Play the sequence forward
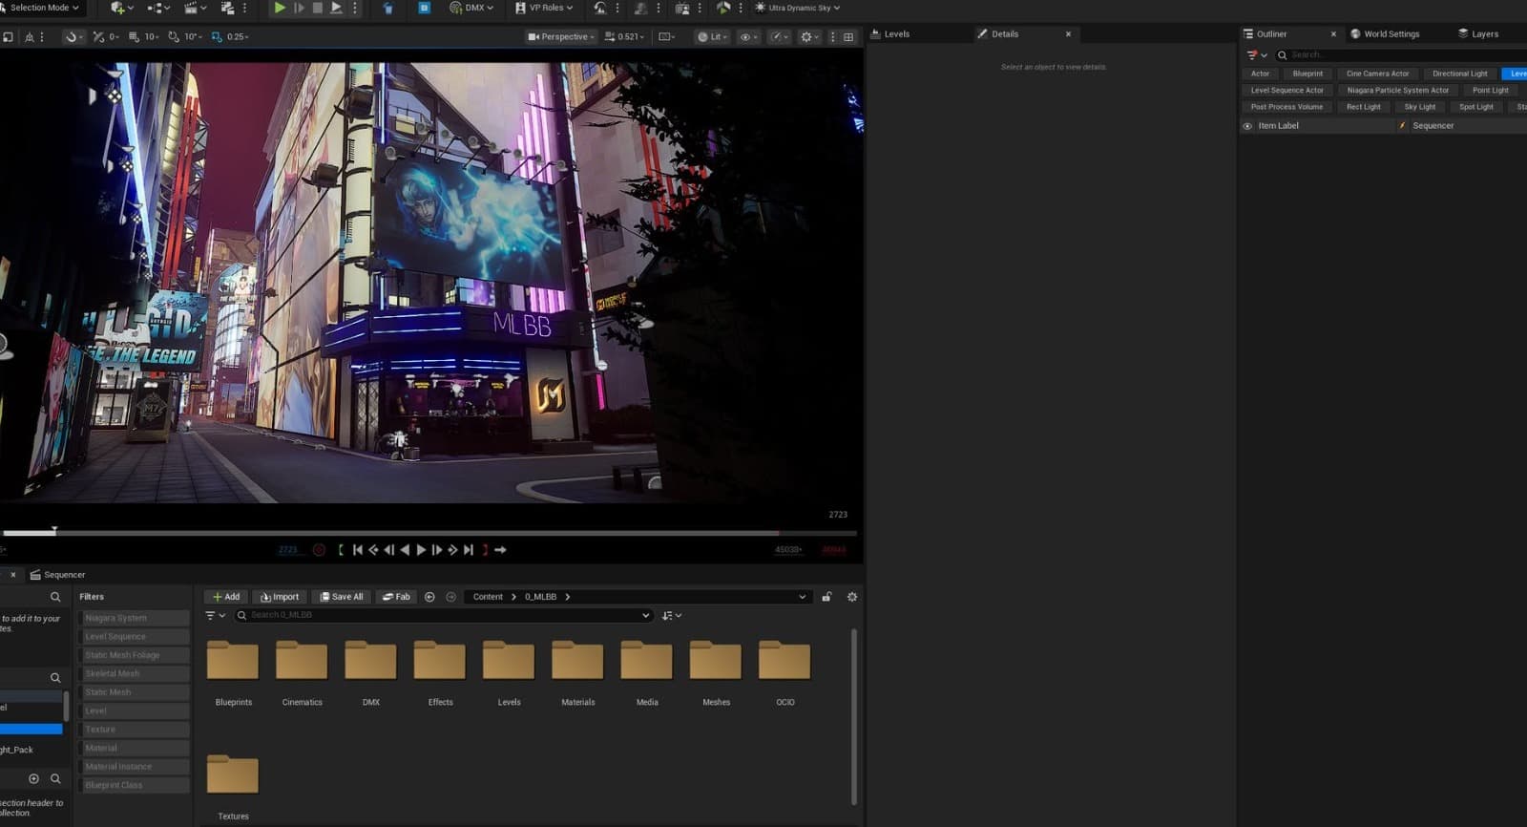1527x827 pixels. 421,550
